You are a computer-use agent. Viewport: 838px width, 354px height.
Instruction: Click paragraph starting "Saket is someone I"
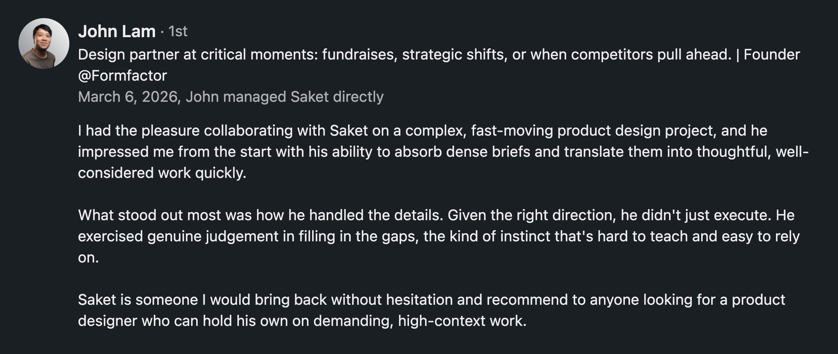(x=431, y=310)
